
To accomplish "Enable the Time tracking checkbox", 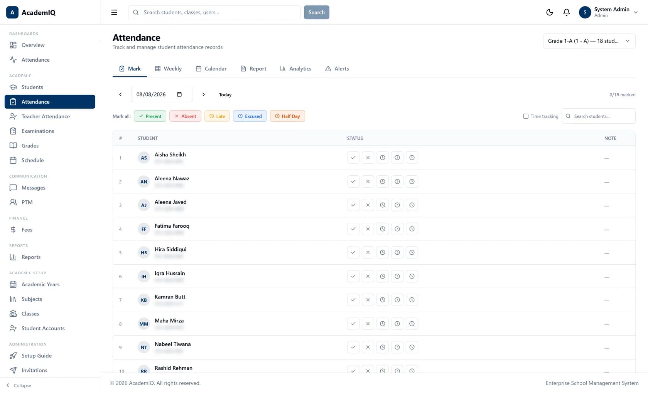I will click(526, 116).
